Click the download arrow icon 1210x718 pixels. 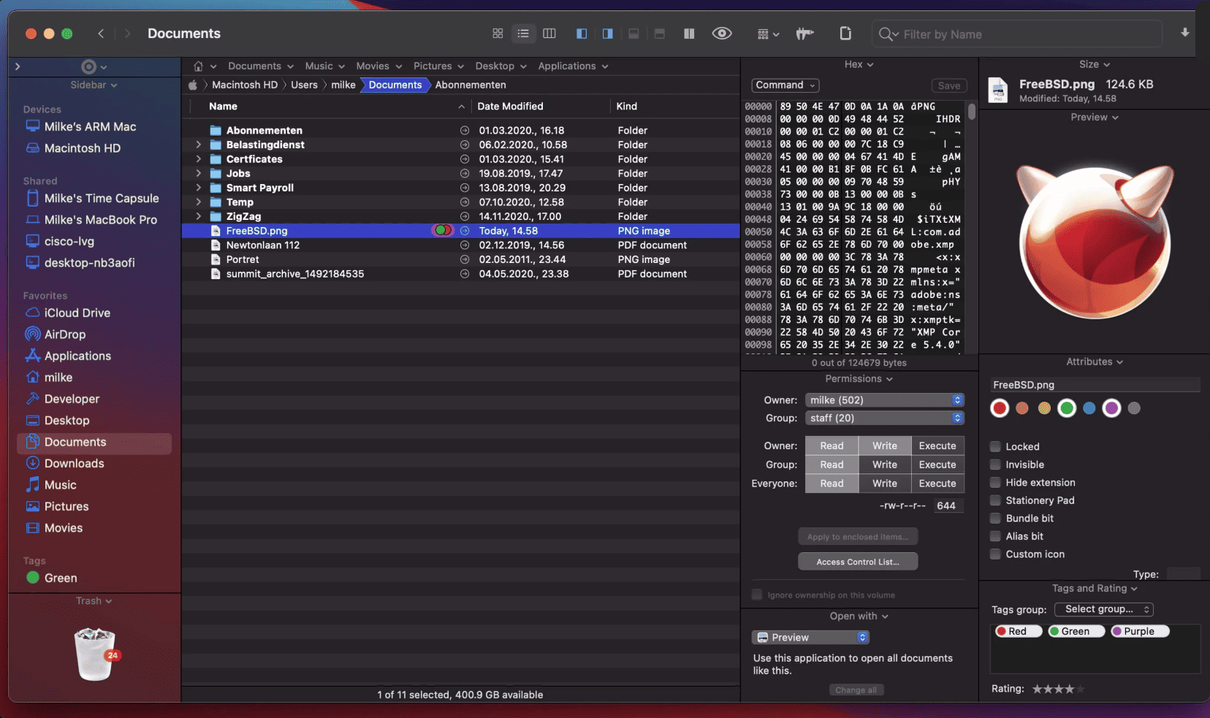[1185, 33]
